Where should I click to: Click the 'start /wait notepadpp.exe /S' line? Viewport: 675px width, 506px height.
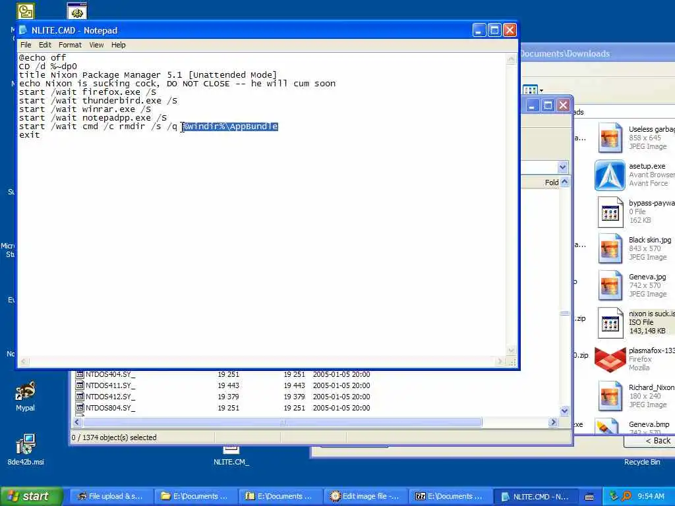tap(92, 118)
